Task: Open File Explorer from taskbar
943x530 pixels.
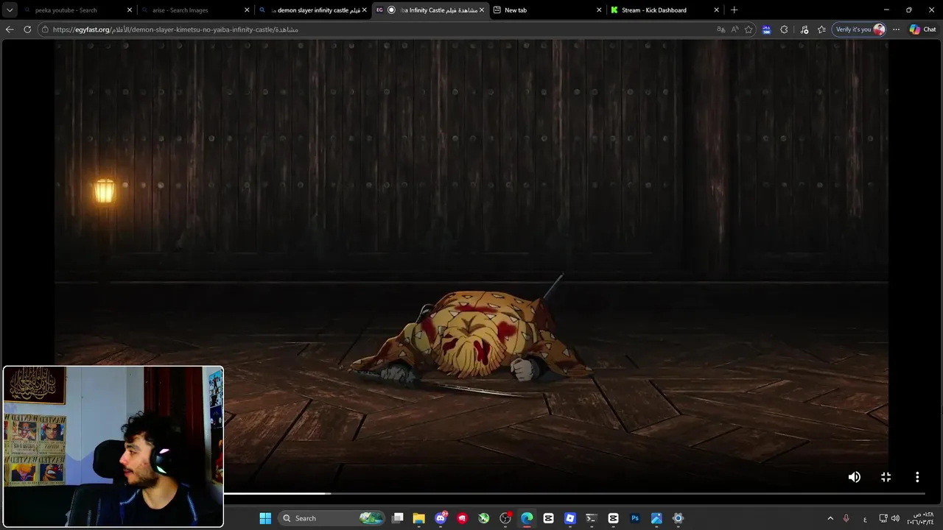Action: click(x=419, y=518)
